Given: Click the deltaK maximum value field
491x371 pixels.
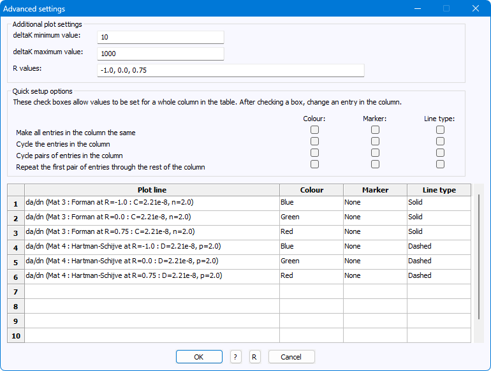Looking at the screenshot, I should [x=161, y=54].
